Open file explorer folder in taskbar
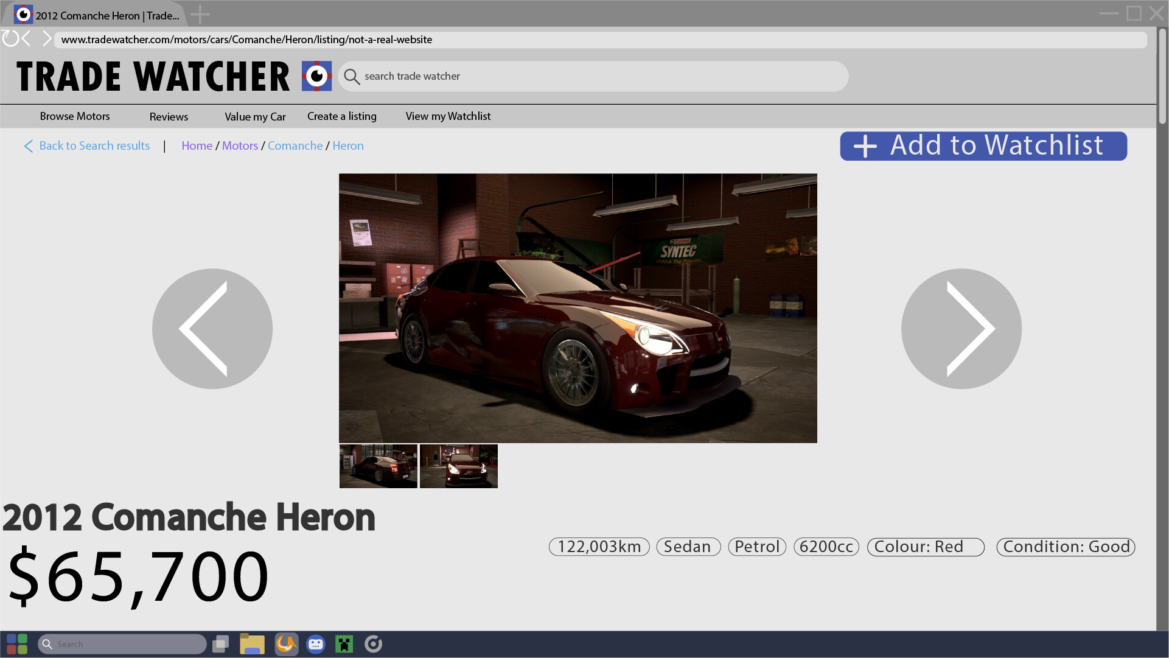Screen dimensions: 1169x658 click(252, 644)
